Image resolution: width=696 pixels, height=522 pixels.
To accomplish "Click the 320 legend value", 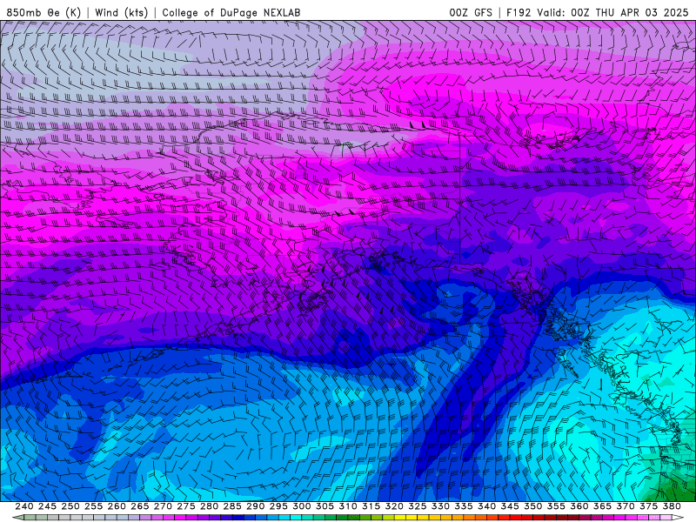I will click(x=394, y=506).
